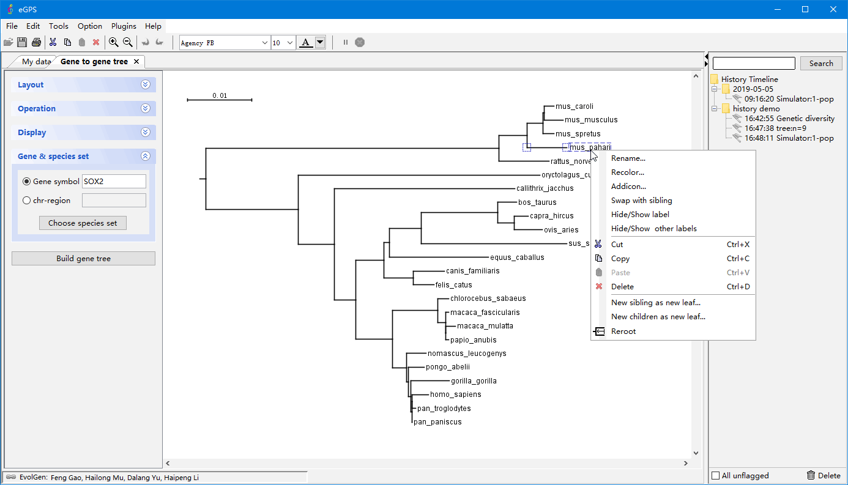The height and width of the screenshot is (485, 848).
Task: Click the trash Delete button in history panel
Action: pos(824,475)
